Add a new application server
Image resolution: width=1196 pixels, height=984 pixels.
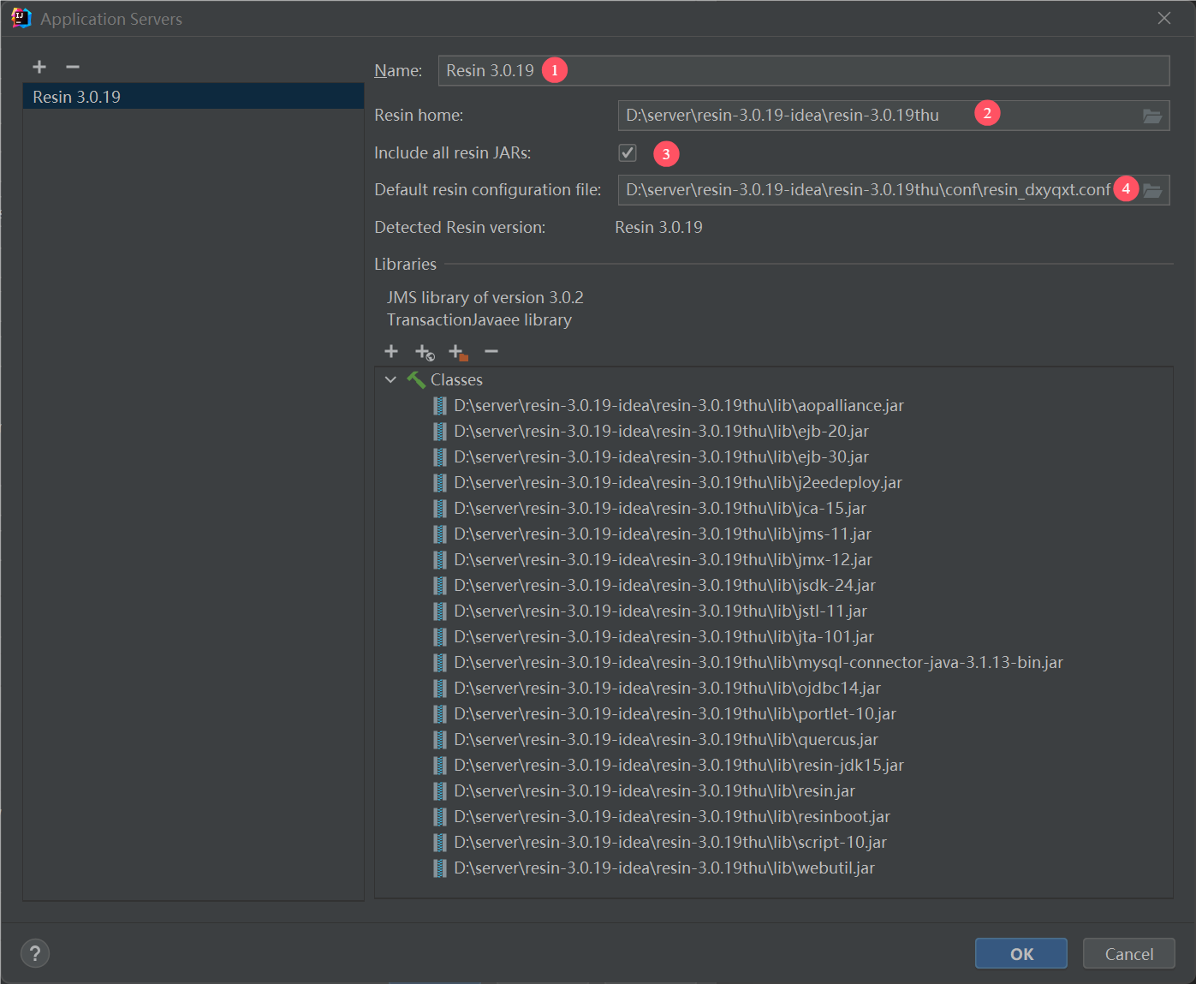click(x=39, y=67)
